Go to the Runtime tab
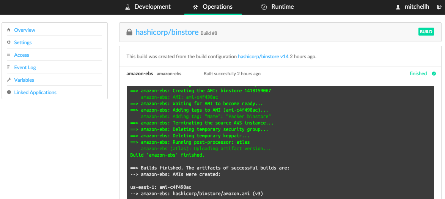Screen dimensions: 445x199 pos(282,7)
